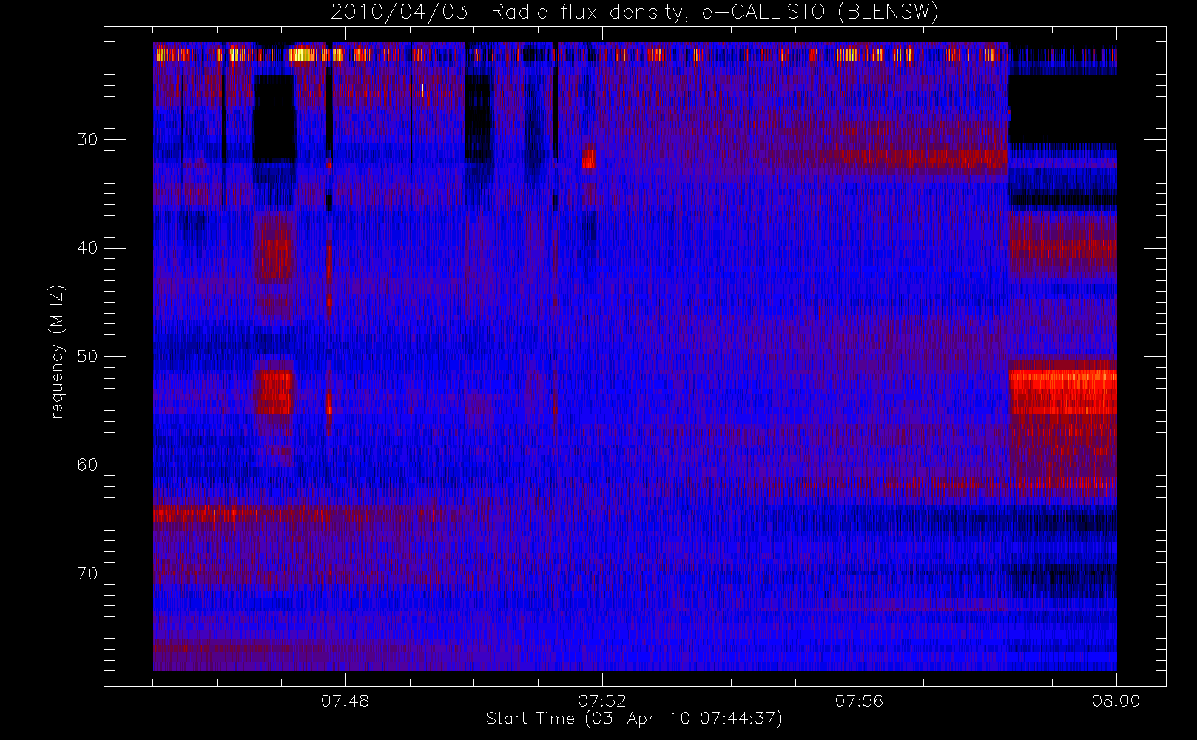Click the 50 frequency tick label
This screenshot has height=740, width=1197.
coord(87,357)
